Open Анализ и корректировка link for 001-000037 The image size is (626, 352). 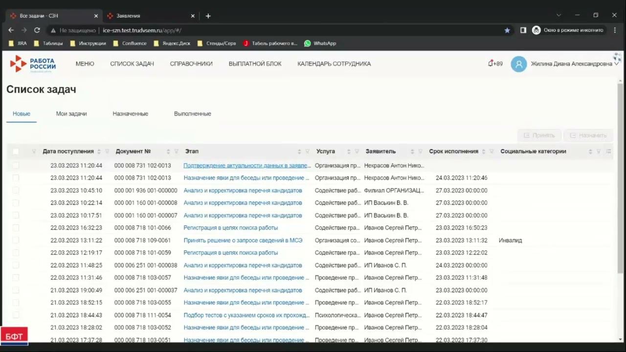coord(243,290)
